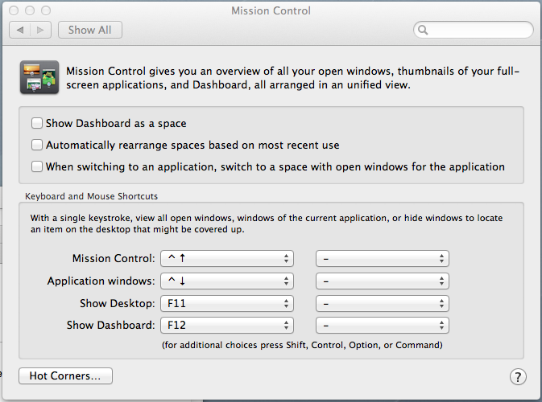Screen dimensions: 542x402
Task: Open Mission Control keyboard shortcut dropdown
Action: point(227,258)
